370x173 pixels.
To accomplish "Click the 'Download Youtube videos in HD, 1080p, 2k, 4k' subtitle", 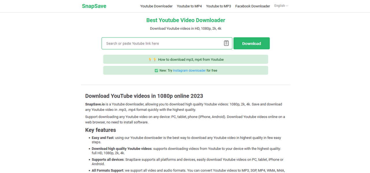I will coord(186,29).
